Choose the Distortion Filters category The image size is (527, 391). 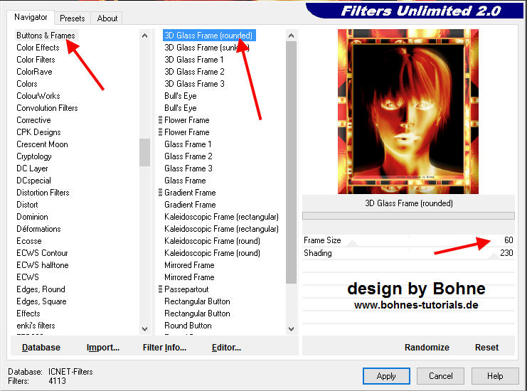point(43,193)
